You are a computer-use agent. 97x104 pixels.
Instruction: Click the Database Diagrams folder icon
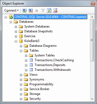pos(26,46)
